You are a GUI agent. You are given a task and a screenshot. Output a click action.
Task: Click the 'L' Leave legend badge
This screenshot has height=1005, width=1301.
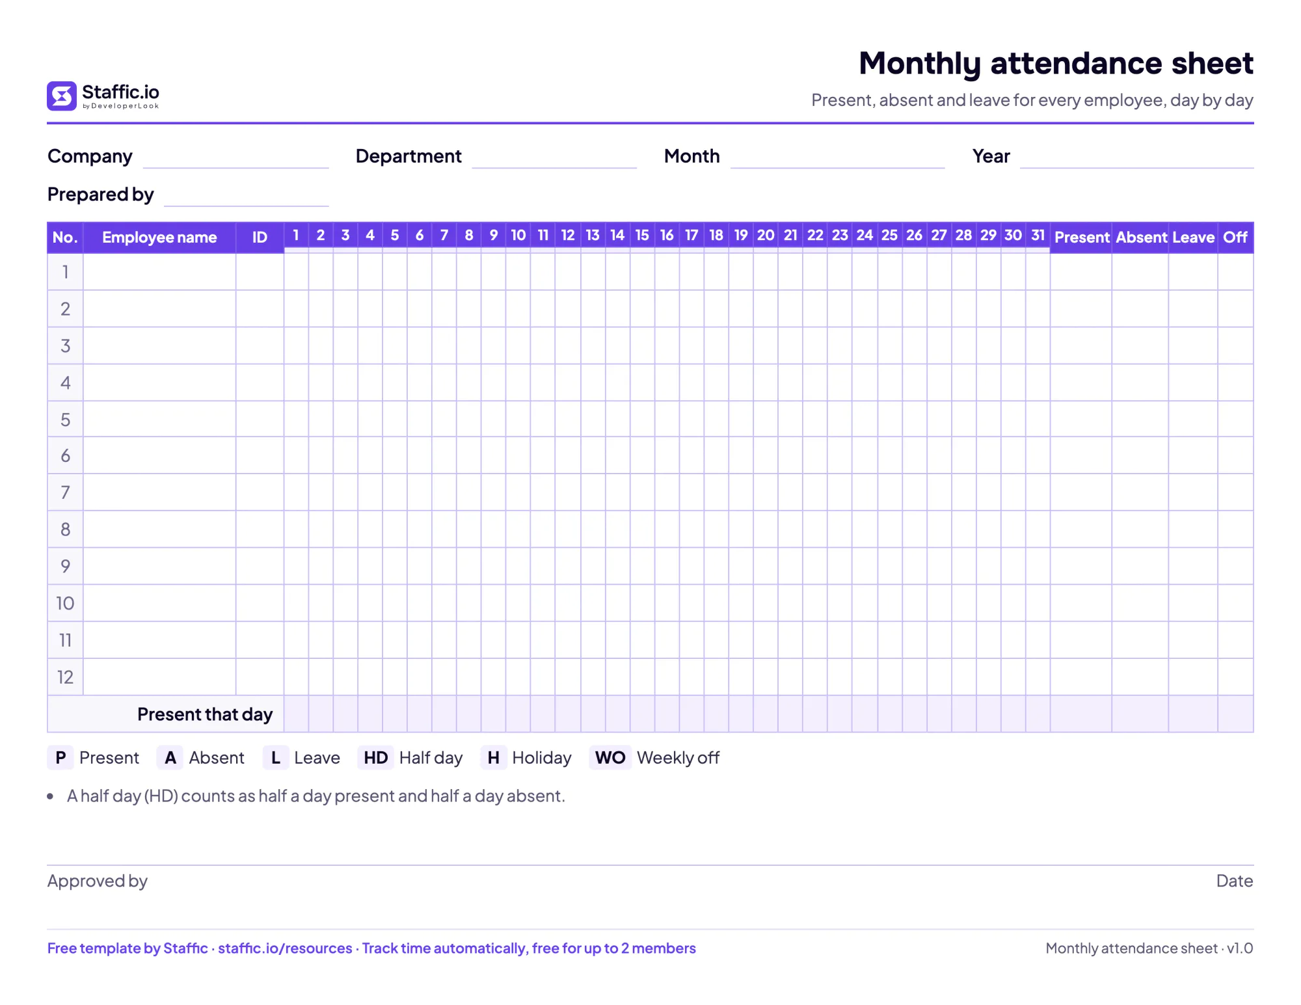[x=276, y=758]
